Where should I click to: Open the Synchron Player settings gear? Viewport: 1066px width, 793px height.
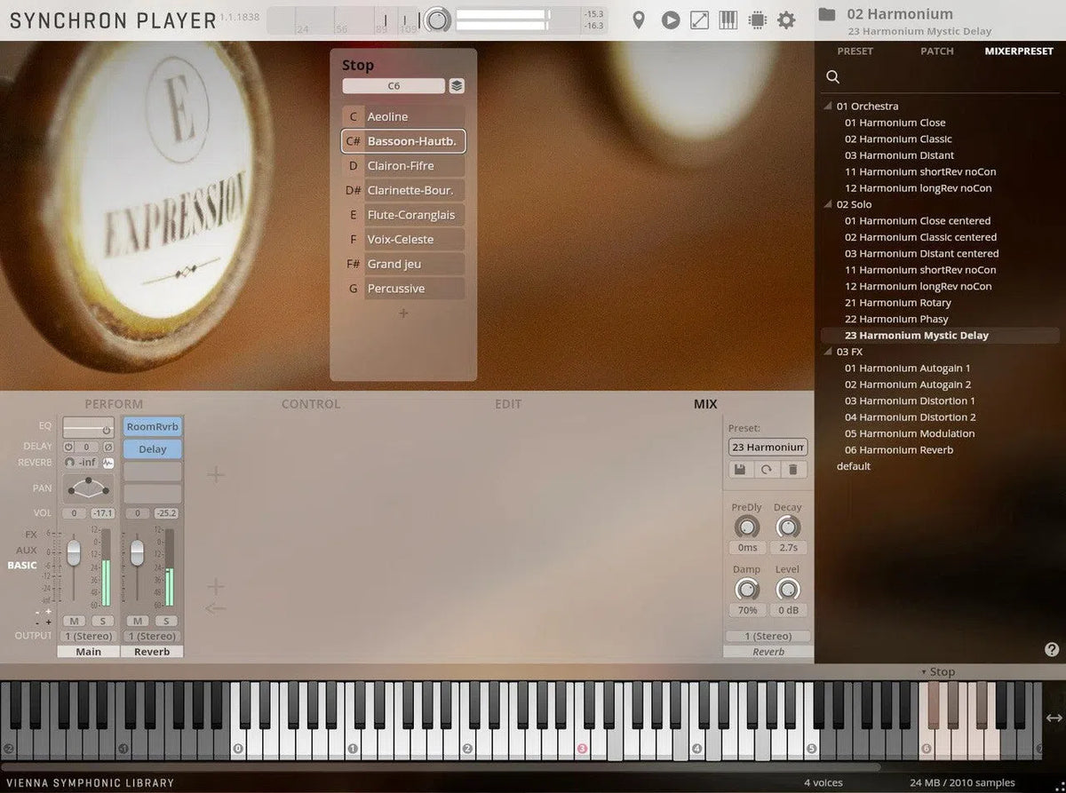tap(787, 20)
